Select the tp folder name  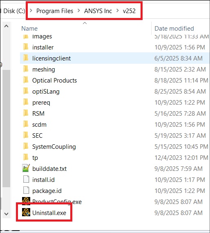click(35, 158)
